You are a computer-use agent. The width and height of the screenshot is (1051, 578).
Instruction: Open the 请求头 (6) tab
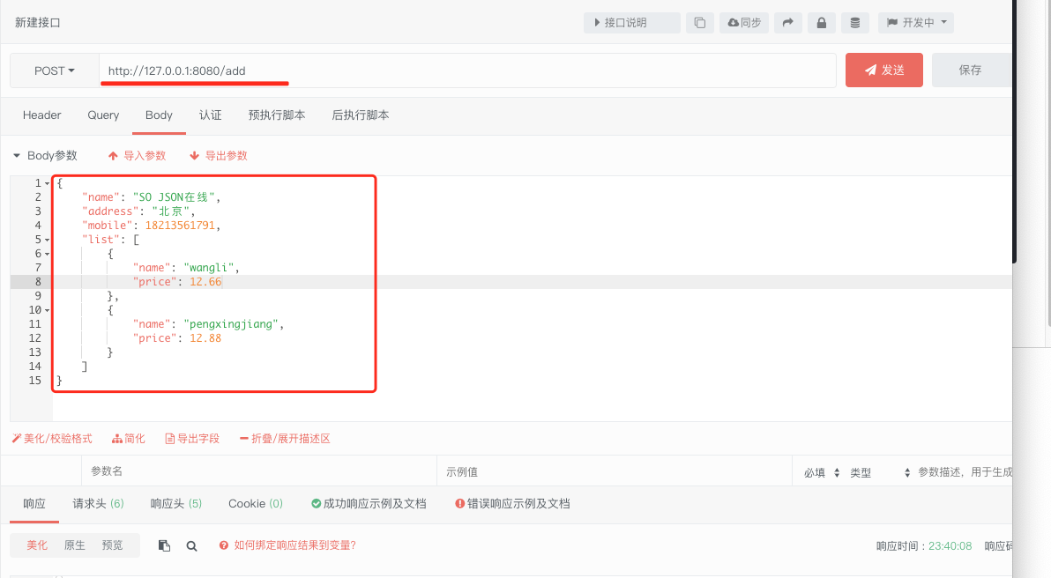(x=97, y=503)
